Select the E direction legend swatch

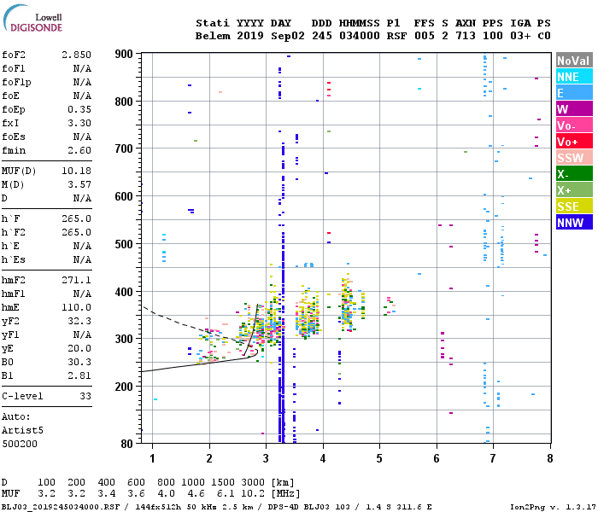click(574, 93)
